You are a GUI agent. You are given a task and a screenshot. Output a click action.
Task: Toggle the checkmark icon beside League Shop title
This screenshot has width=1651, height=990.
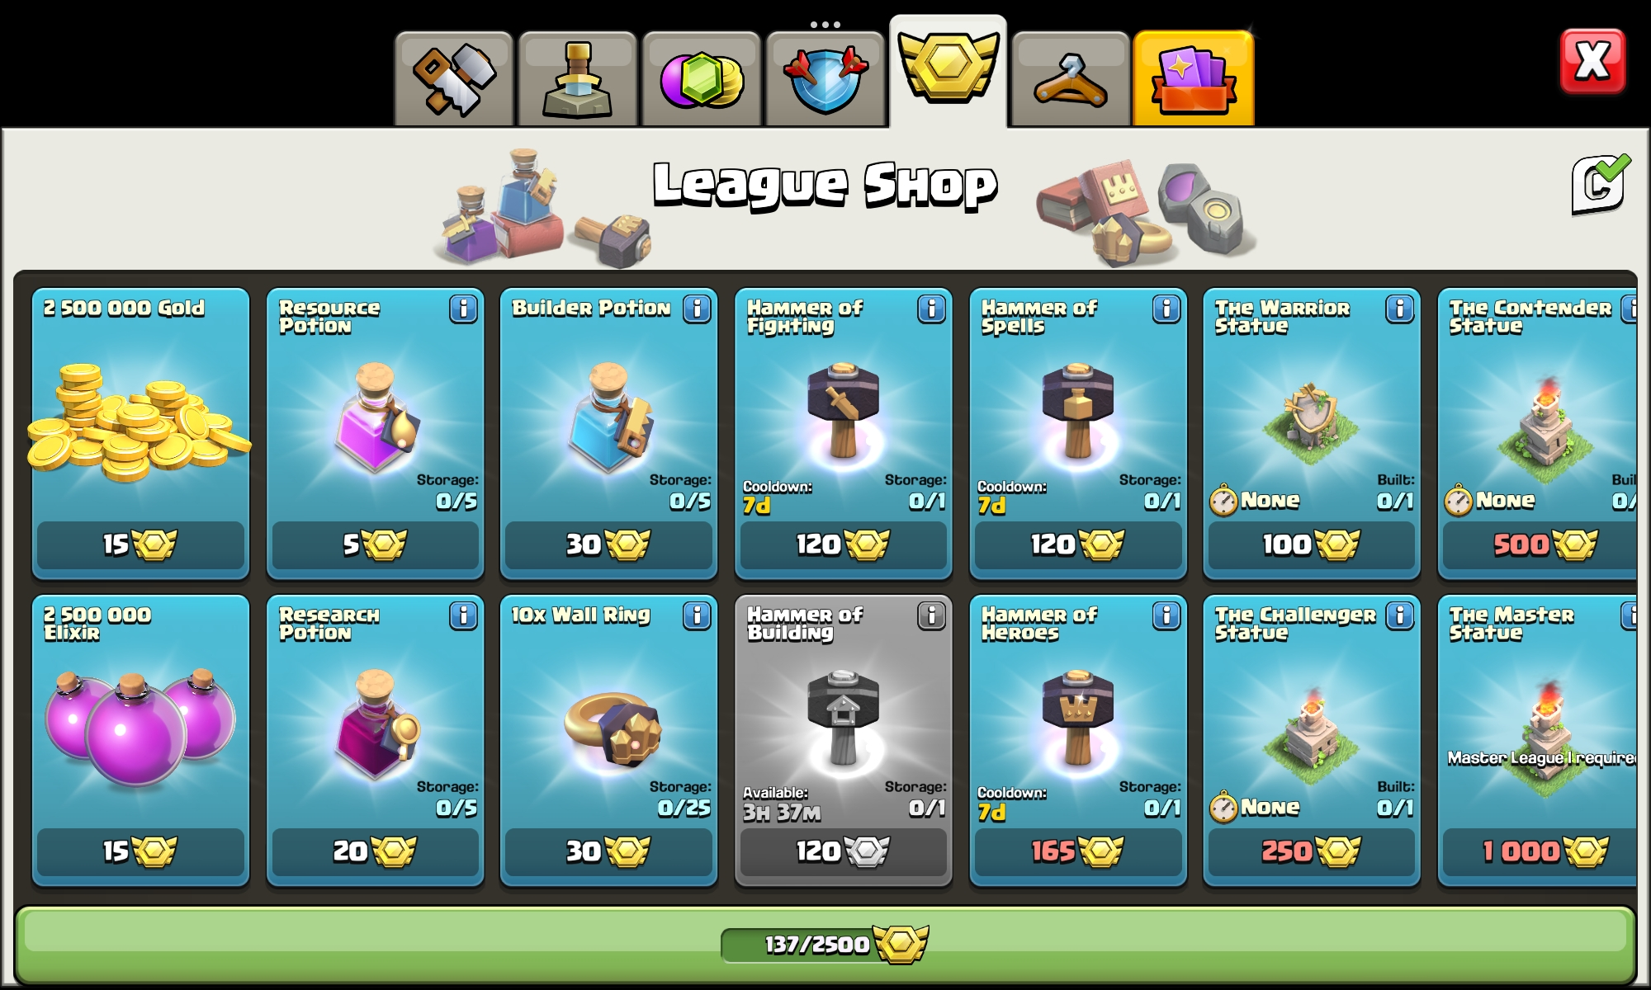1600,184
